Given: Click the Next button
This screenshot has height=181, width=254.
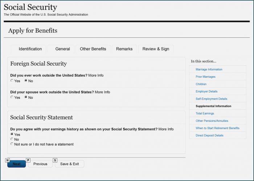Looking at the screenshot, I should 17,164.
